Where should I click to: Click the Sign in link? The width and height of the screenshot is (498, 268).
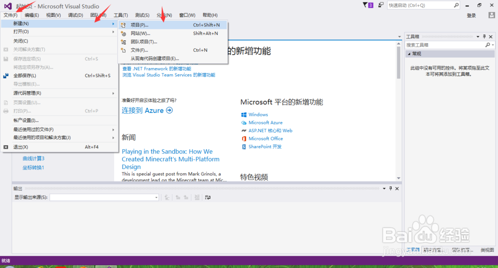click(x=471, y=15)
